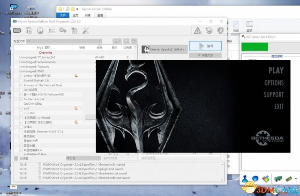Screen dimensions: 300x196
Task: Click the green progress bar in AXTrainer
Action: [x=255, y=47]
